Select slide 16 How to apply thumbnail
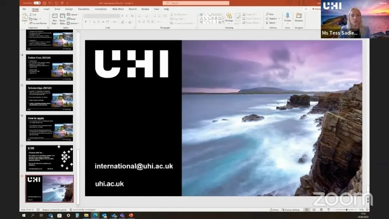 50,128
